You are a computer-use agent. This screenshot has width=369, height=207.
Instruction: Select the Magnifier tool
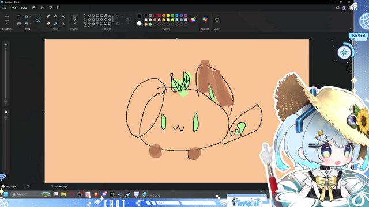pos(63,24)
